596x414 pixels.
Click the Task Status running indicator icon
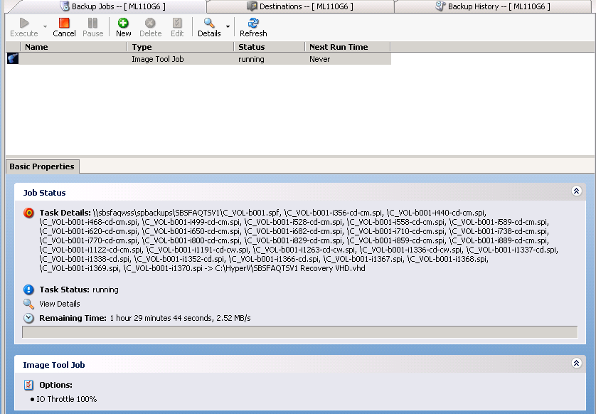point(28,290)
